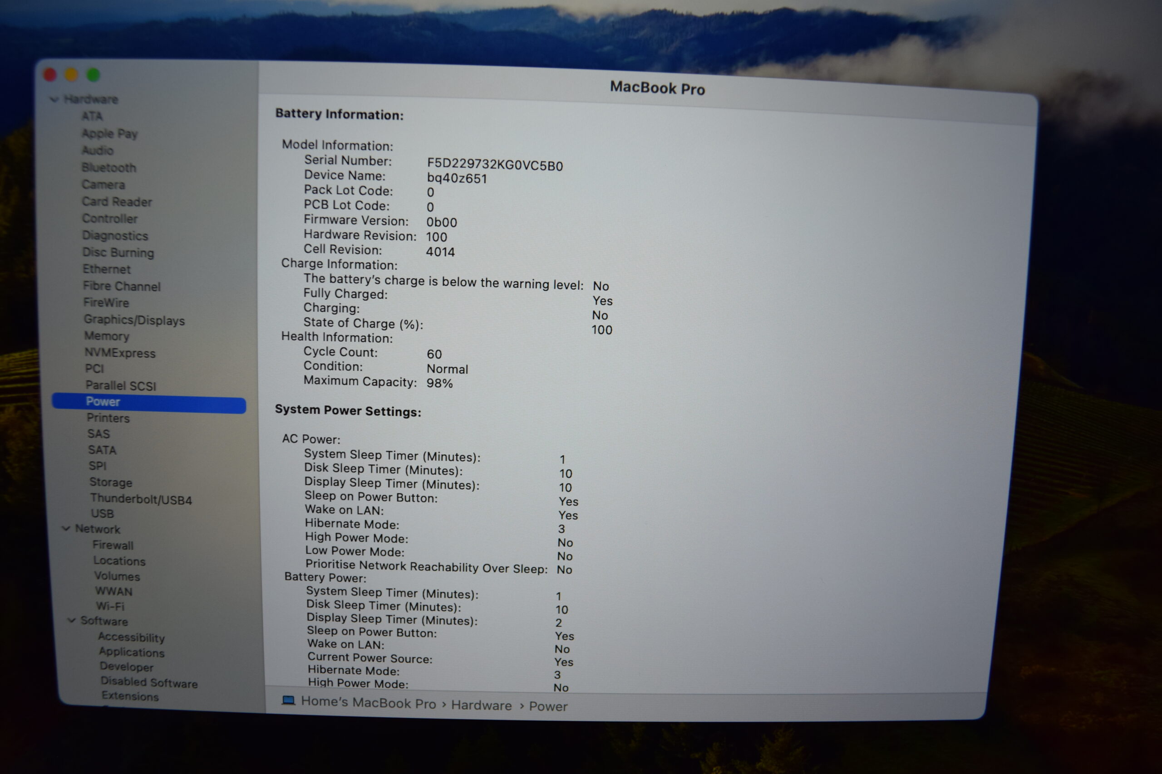Viewport: 1162px width, 774px height.
Task: Select Card Reader in the sidebar
Action: coord(117,201)
